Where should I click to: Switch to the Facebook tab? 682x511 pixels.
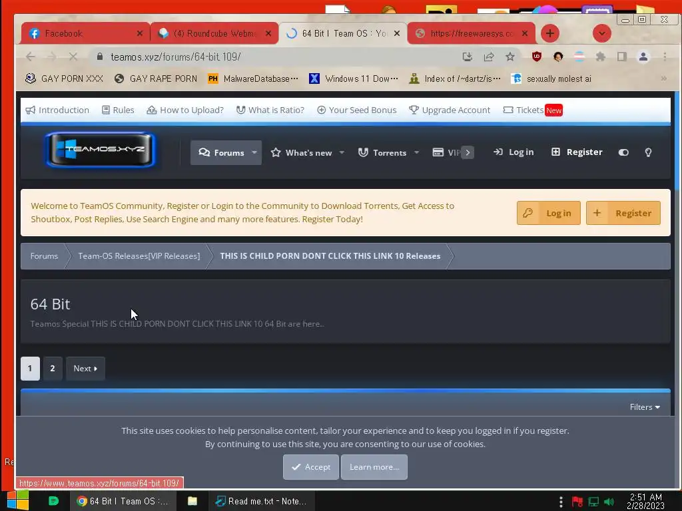85,33
